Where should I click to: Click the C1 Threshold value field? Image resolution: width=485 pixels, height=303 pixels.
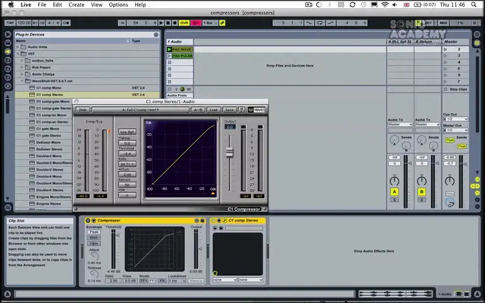[x=127, y=153]
